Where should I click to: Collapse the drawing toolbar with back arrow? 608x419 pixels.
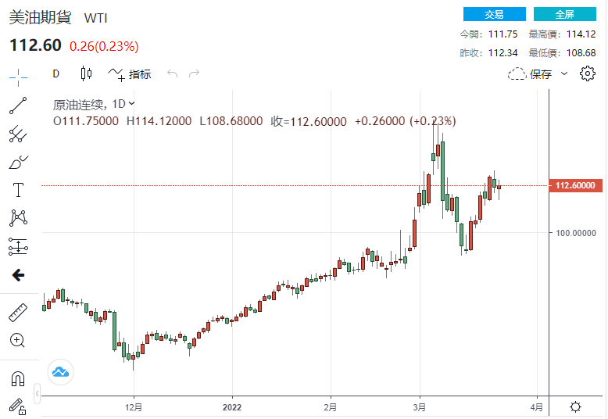18,275
